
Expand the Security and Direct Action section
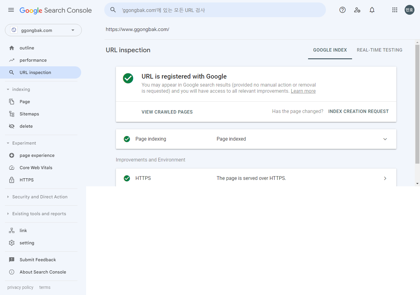click(x=40, y=197)
